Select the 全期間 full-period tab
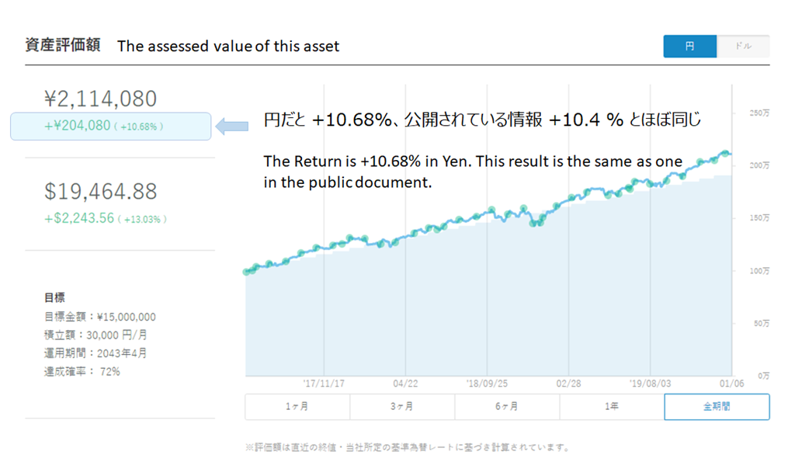 717,407
